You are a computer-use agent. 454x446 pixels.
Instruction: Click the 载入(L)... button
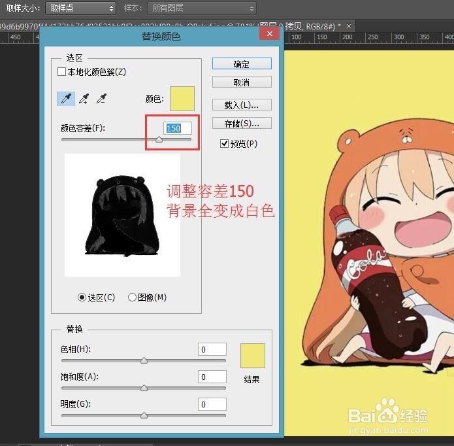242,105
